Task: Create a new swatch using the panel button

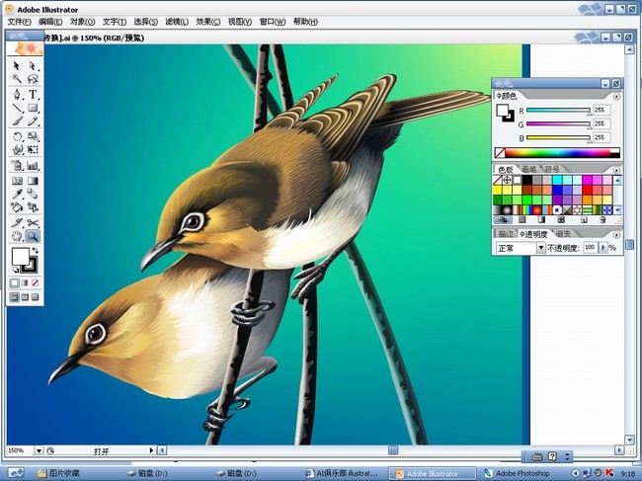Action: click(584, 220)
